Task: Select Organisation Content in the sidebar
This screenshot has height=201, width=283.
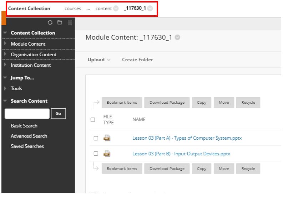Action: click(x=34, y=55)
